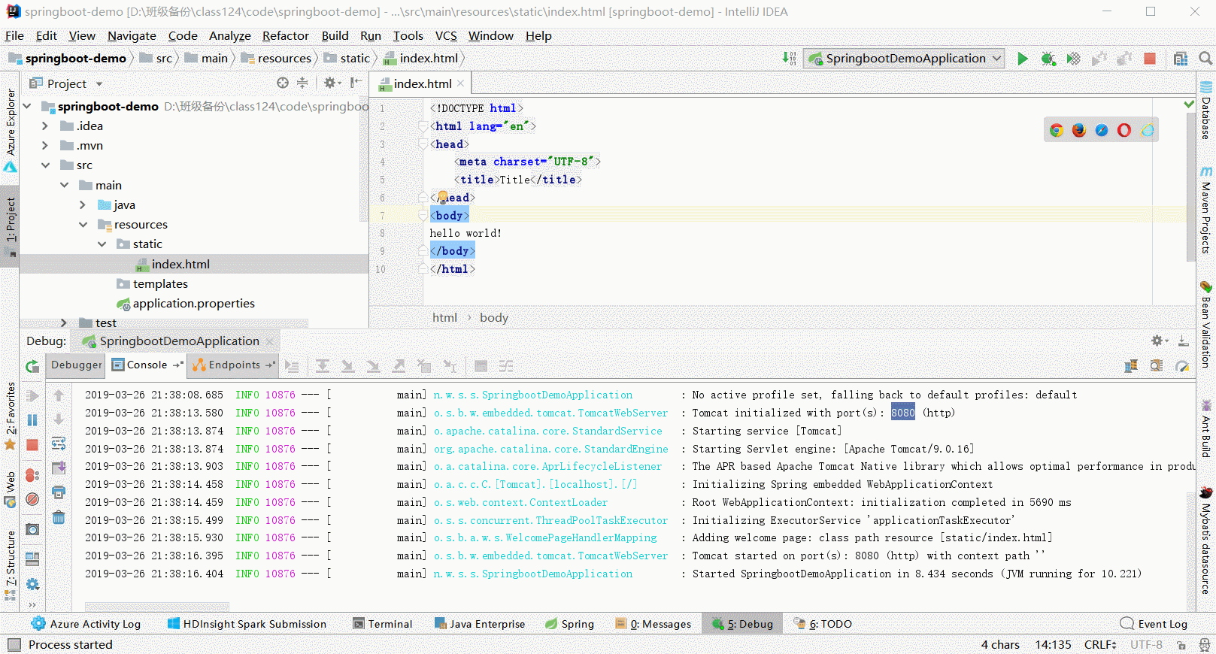Expand the .idea folder
1216x654 pixels.
pyautogui.click(x=45, y=126)
